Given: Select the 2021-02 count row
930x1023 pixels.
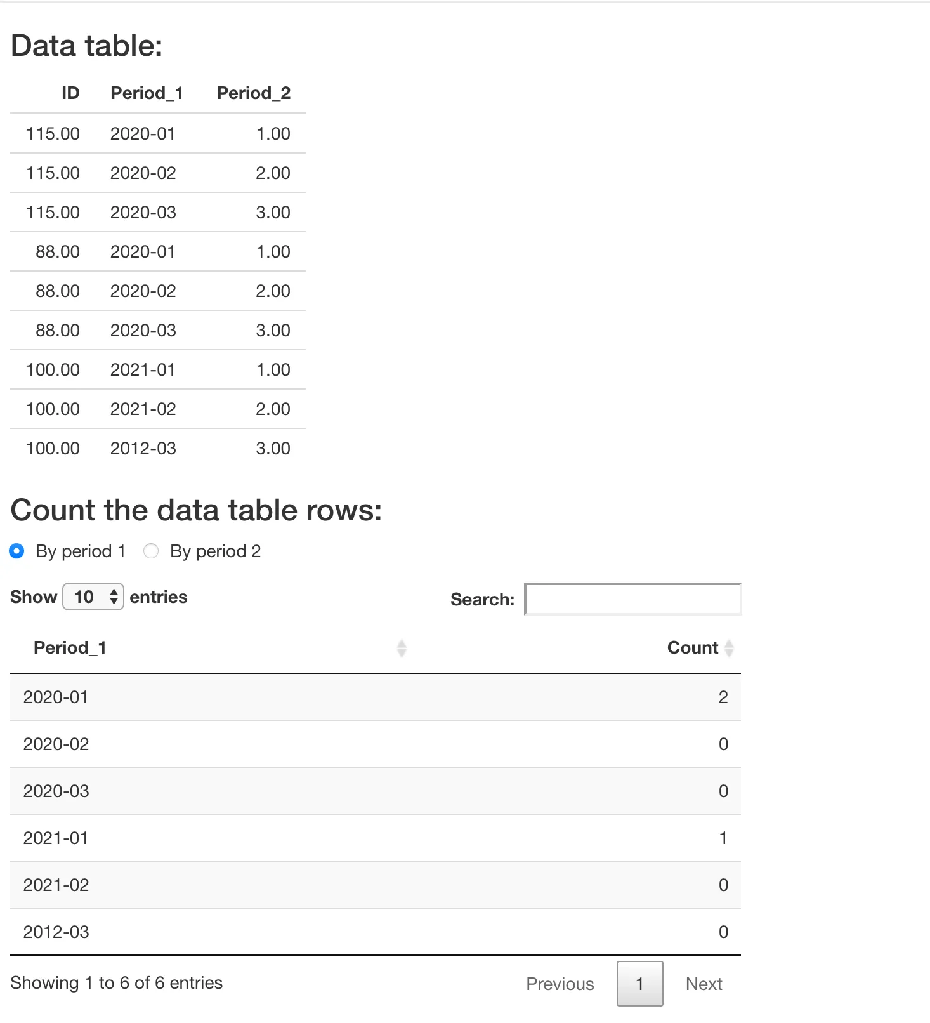Looking at the screenshot, I should coord(376,885).
